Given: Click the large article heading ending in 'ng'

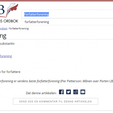Looking at the screenshot, I should [x=3, y=36].
